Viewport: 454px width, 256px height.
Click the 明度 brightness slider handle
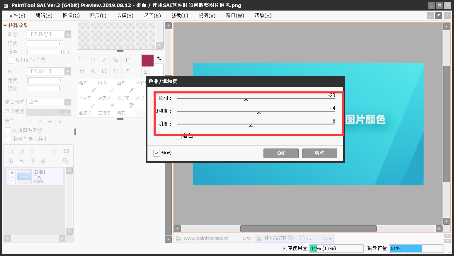pos(251,126)
